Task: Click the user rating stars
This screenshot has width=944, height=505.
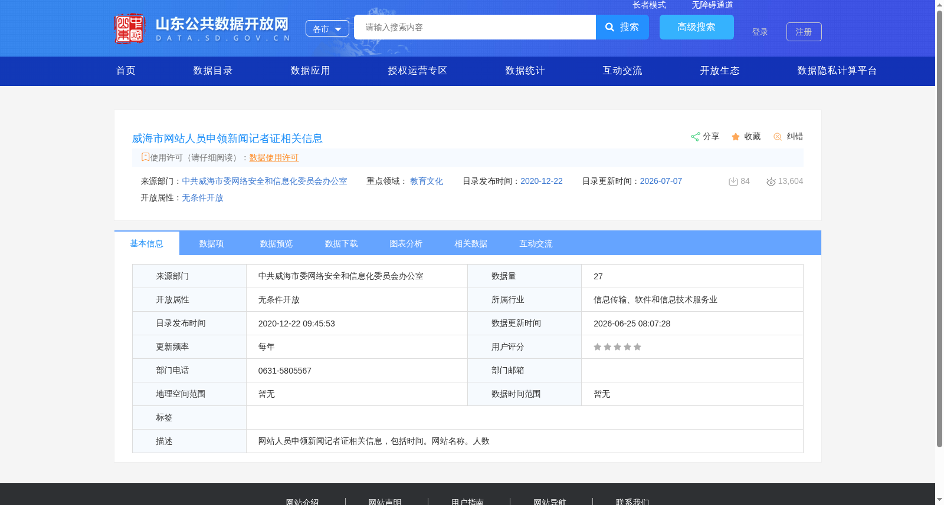Action: (617, 347)
